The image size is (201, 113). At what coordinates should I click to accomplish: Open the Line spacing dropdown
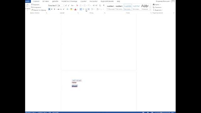[93, 9]
